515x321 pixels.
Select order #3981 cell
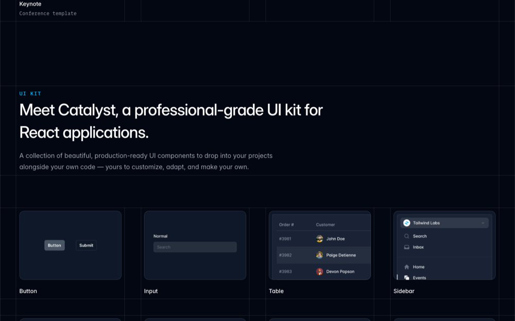[285, 239]
